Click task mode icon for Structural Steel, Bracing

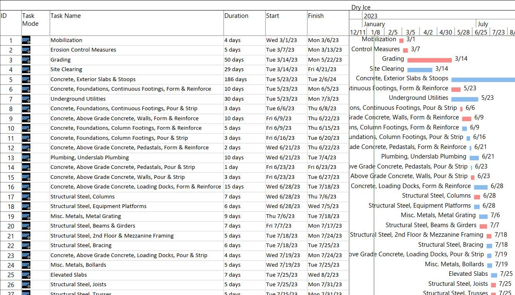[26, 245]
